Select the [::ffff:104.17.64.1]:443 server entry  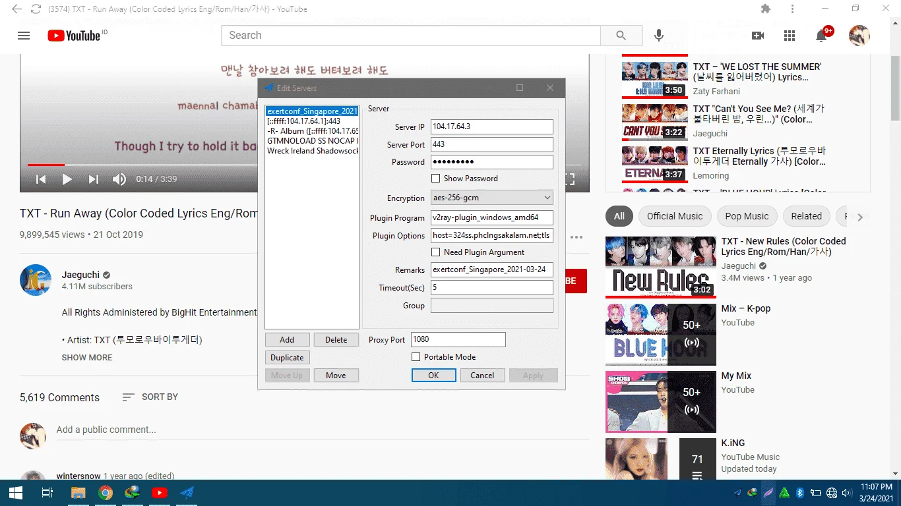(x=312, y=121)
